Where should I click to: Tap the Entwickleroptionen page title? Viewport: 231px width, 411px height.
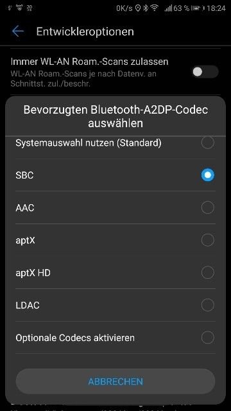click(x=85, y=31)
